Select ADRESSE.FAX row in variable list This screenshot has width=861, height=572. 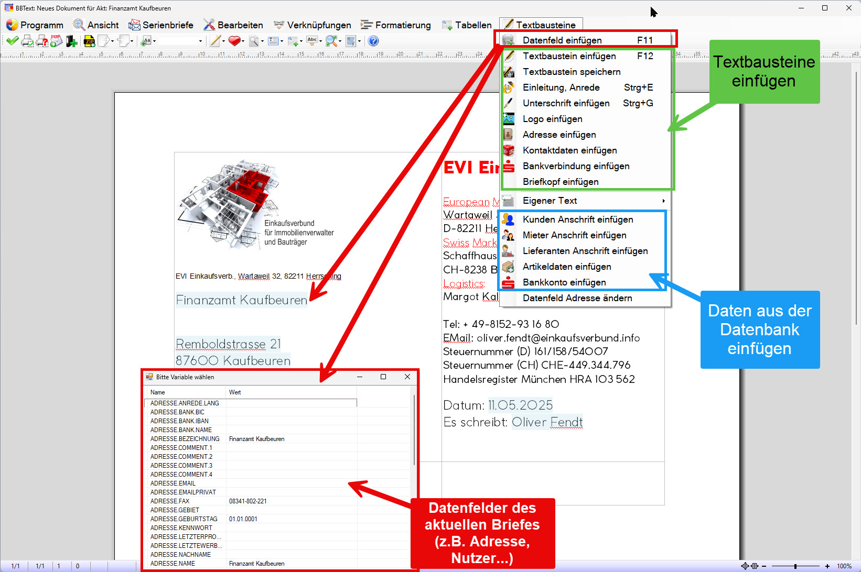[x=251, y=501]
